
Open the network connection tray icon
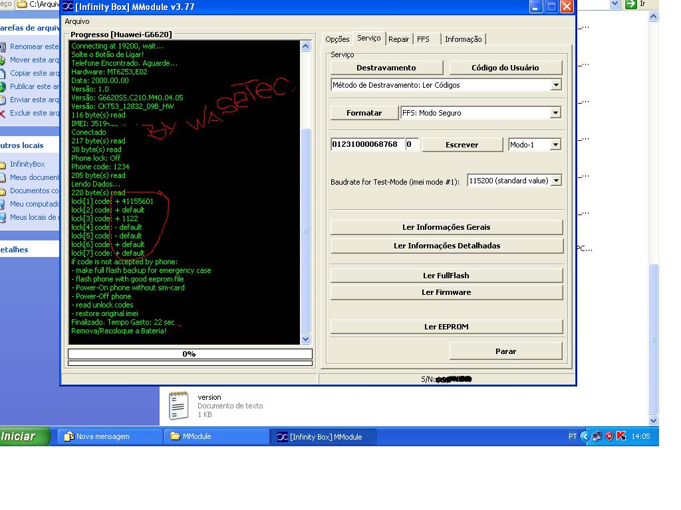[597, 436]
